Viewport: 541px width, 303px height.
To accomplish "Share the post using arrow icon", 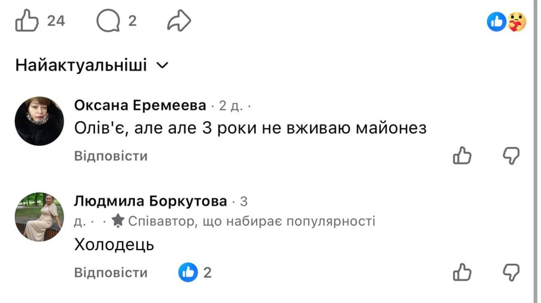I will pos(179,21).
